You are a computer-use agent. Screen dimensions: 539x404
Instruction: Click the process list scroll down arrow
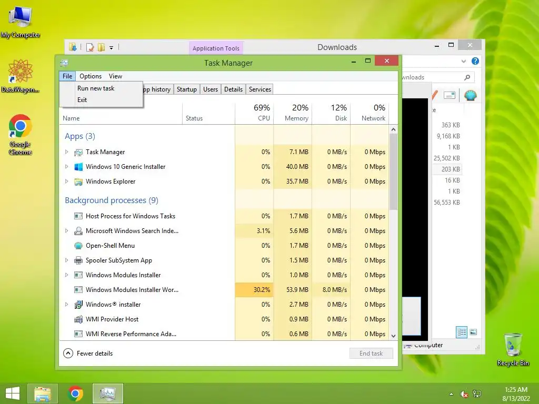[x=394, y=336]
